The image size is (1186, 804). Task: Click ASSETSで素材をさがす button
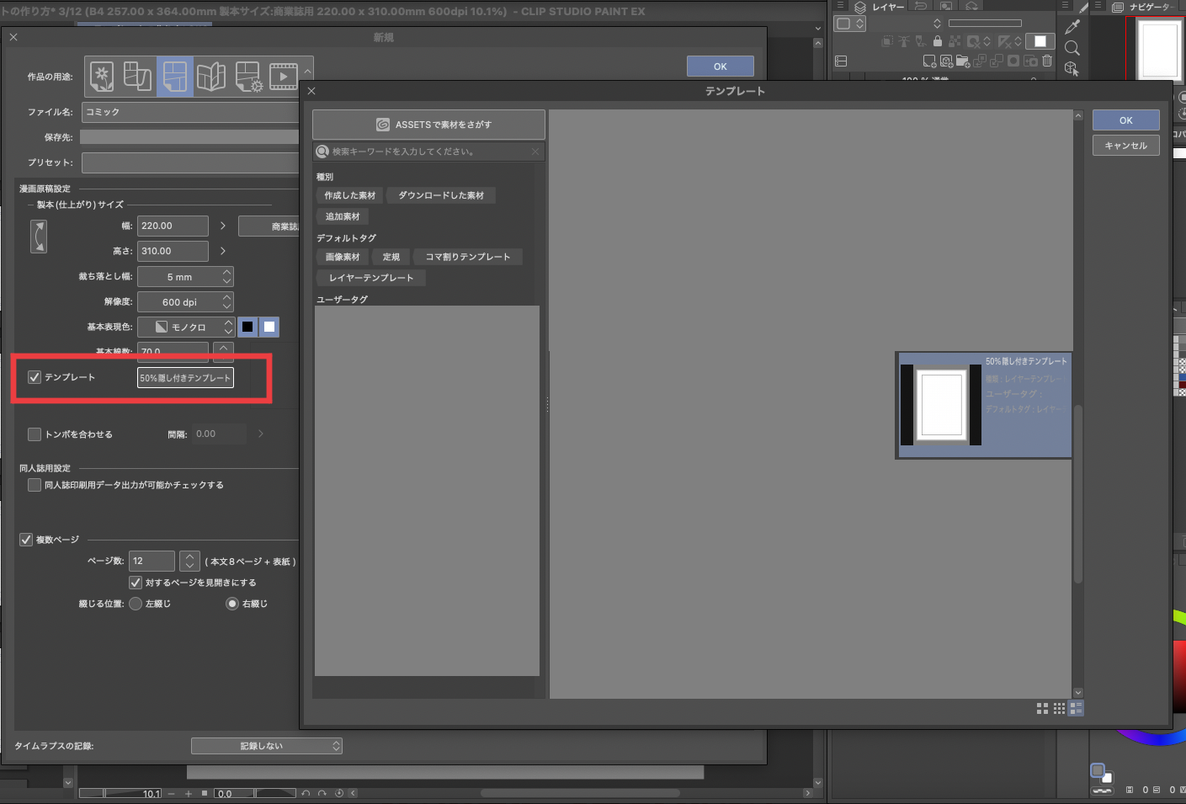(428, 125)
